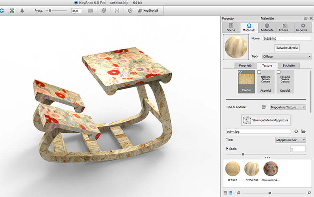Open the Tipo Diffuso dropdown

pos(287,56)
